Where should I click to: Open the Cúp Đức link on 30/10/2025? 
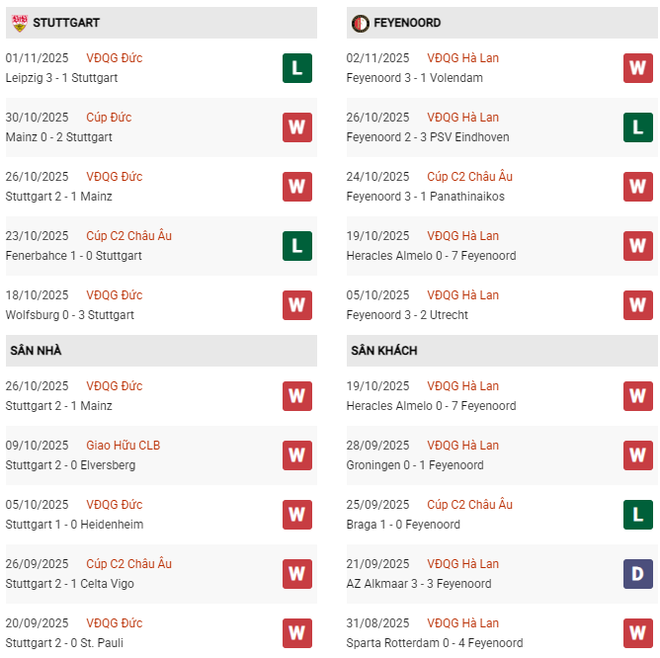pyautogui.click(x=109, y=118)
